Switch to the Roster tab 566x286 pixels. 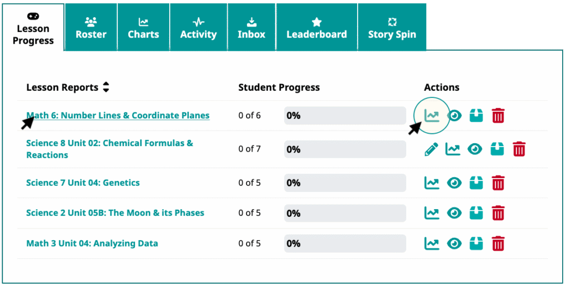[91, 28]
